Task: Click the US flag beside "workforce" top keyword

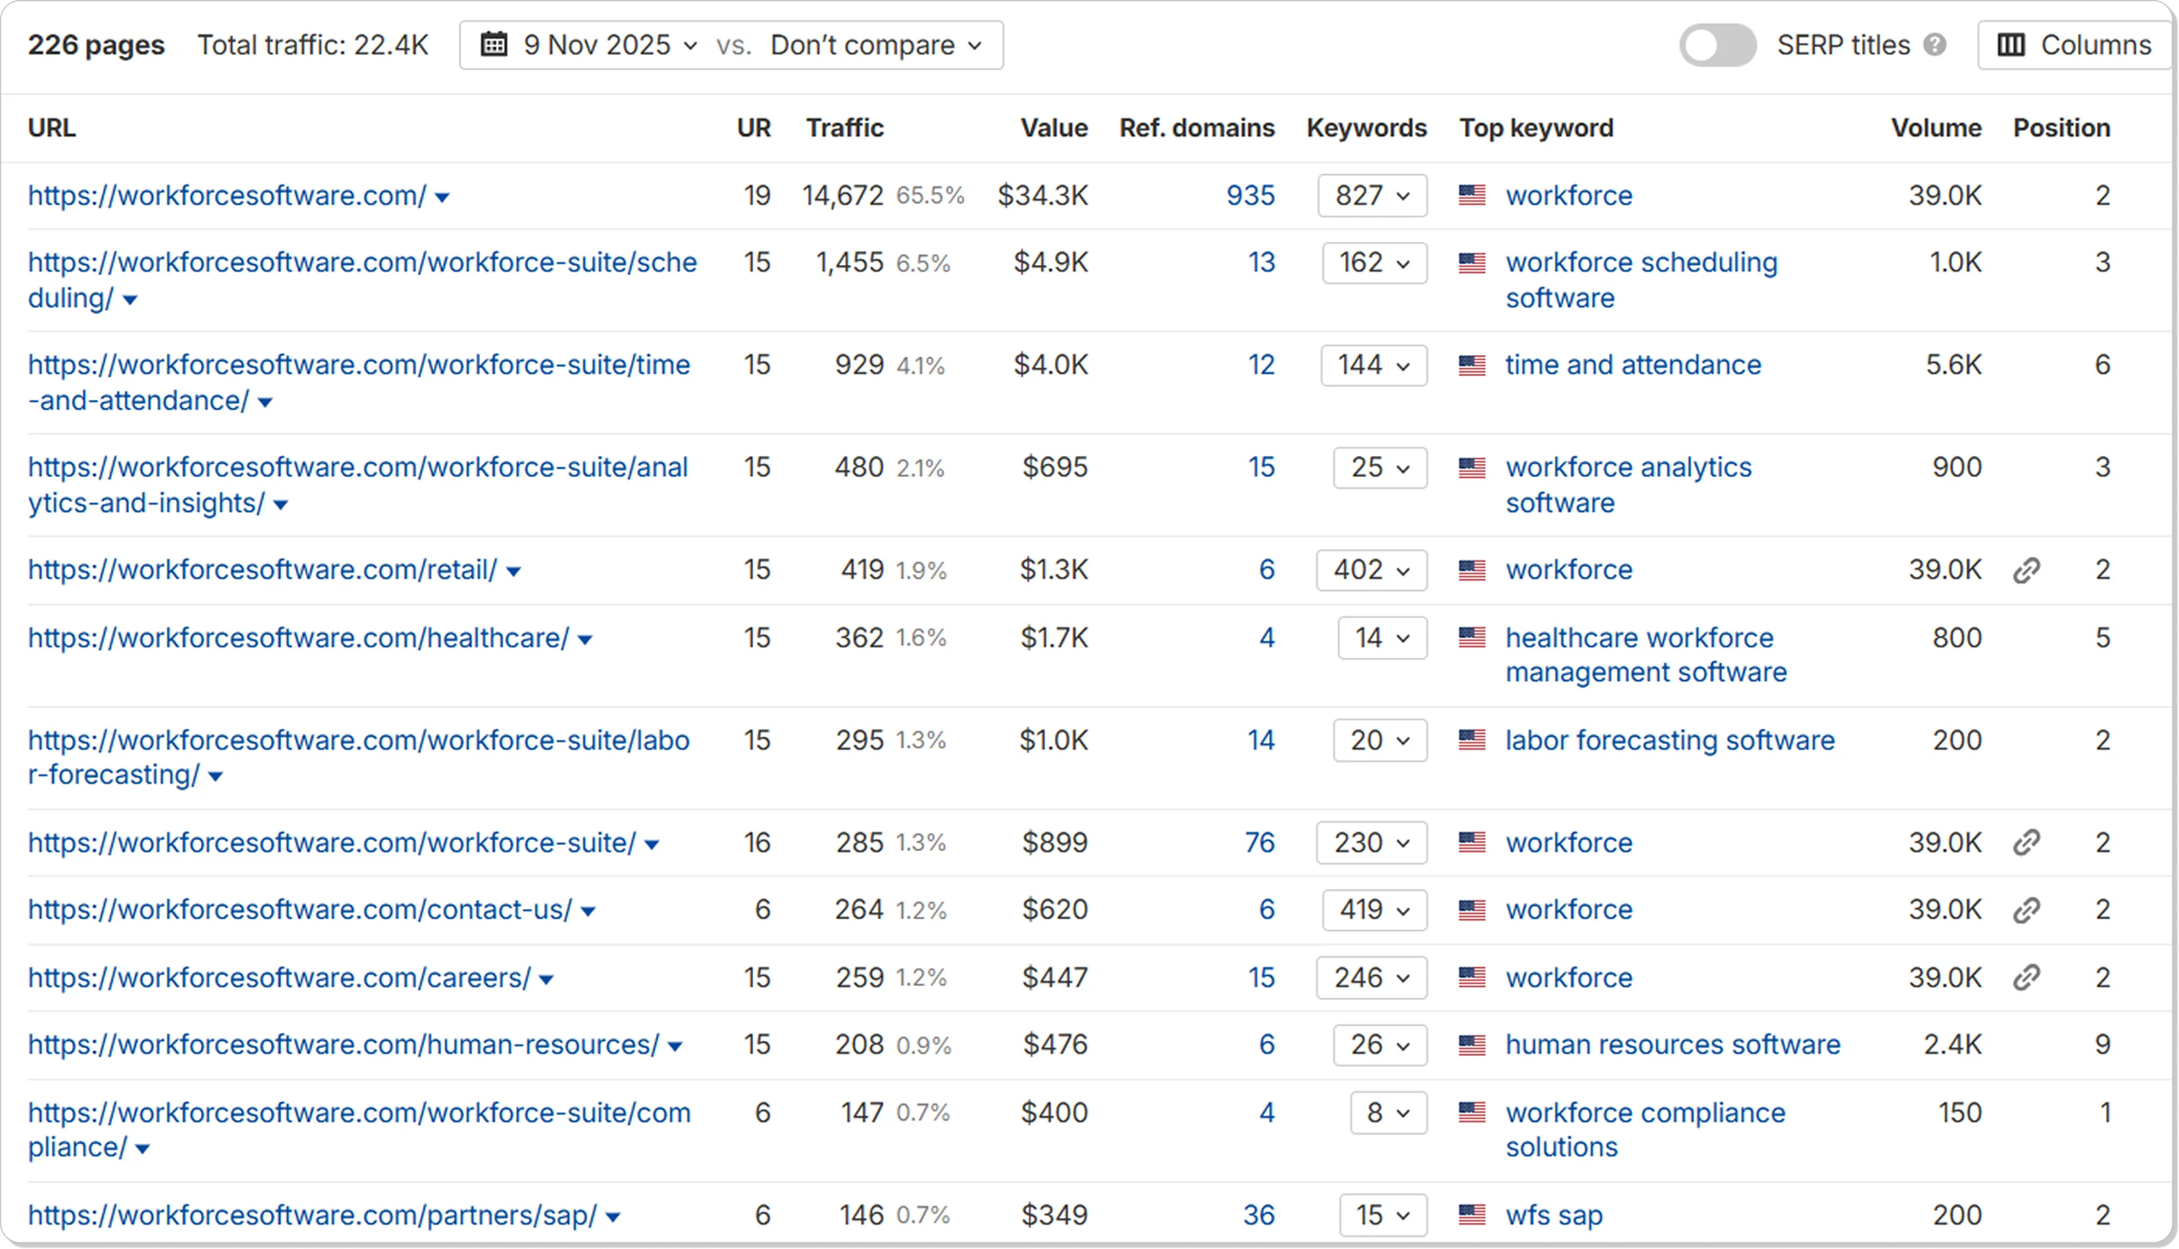Action: click(x=1472, y=196)
